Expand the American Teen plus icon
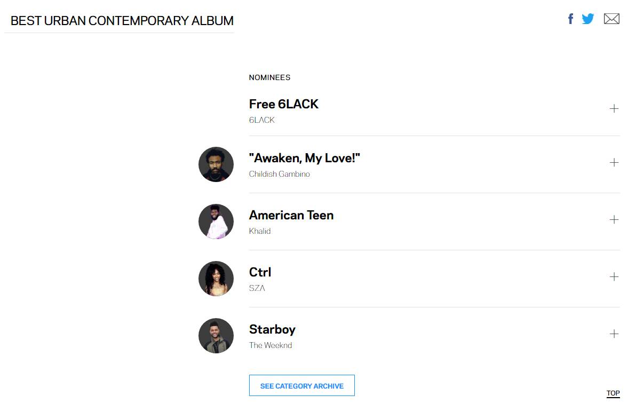The image size is (628, 419). [x=614, y=220]
